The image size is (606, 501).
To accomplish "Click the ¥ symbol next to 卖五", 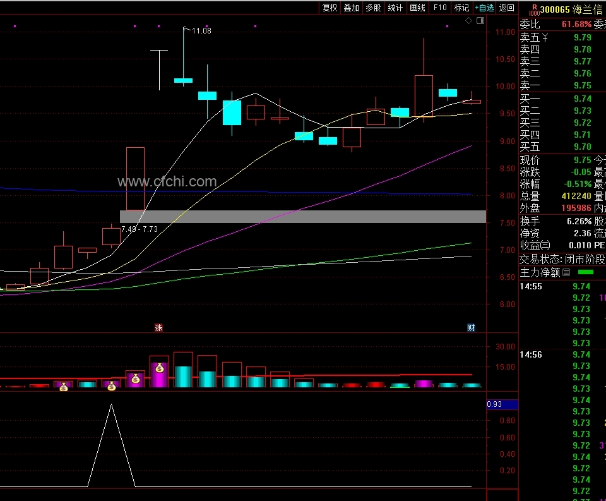I will [x=545, y=37].
